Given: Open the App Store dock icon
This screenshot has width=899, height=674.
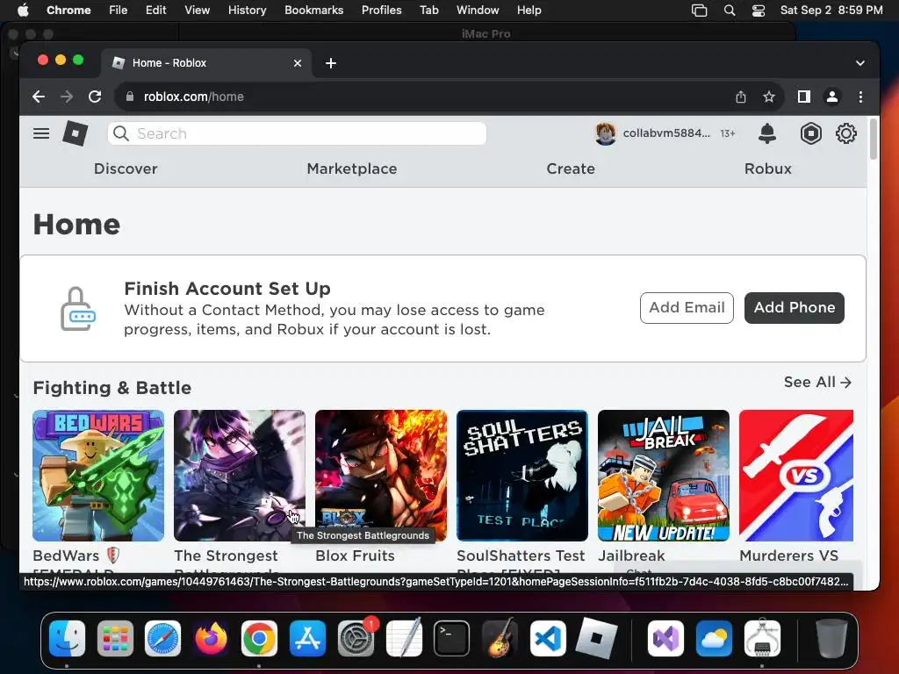Looking at the screenshot, I should [307, 639].
